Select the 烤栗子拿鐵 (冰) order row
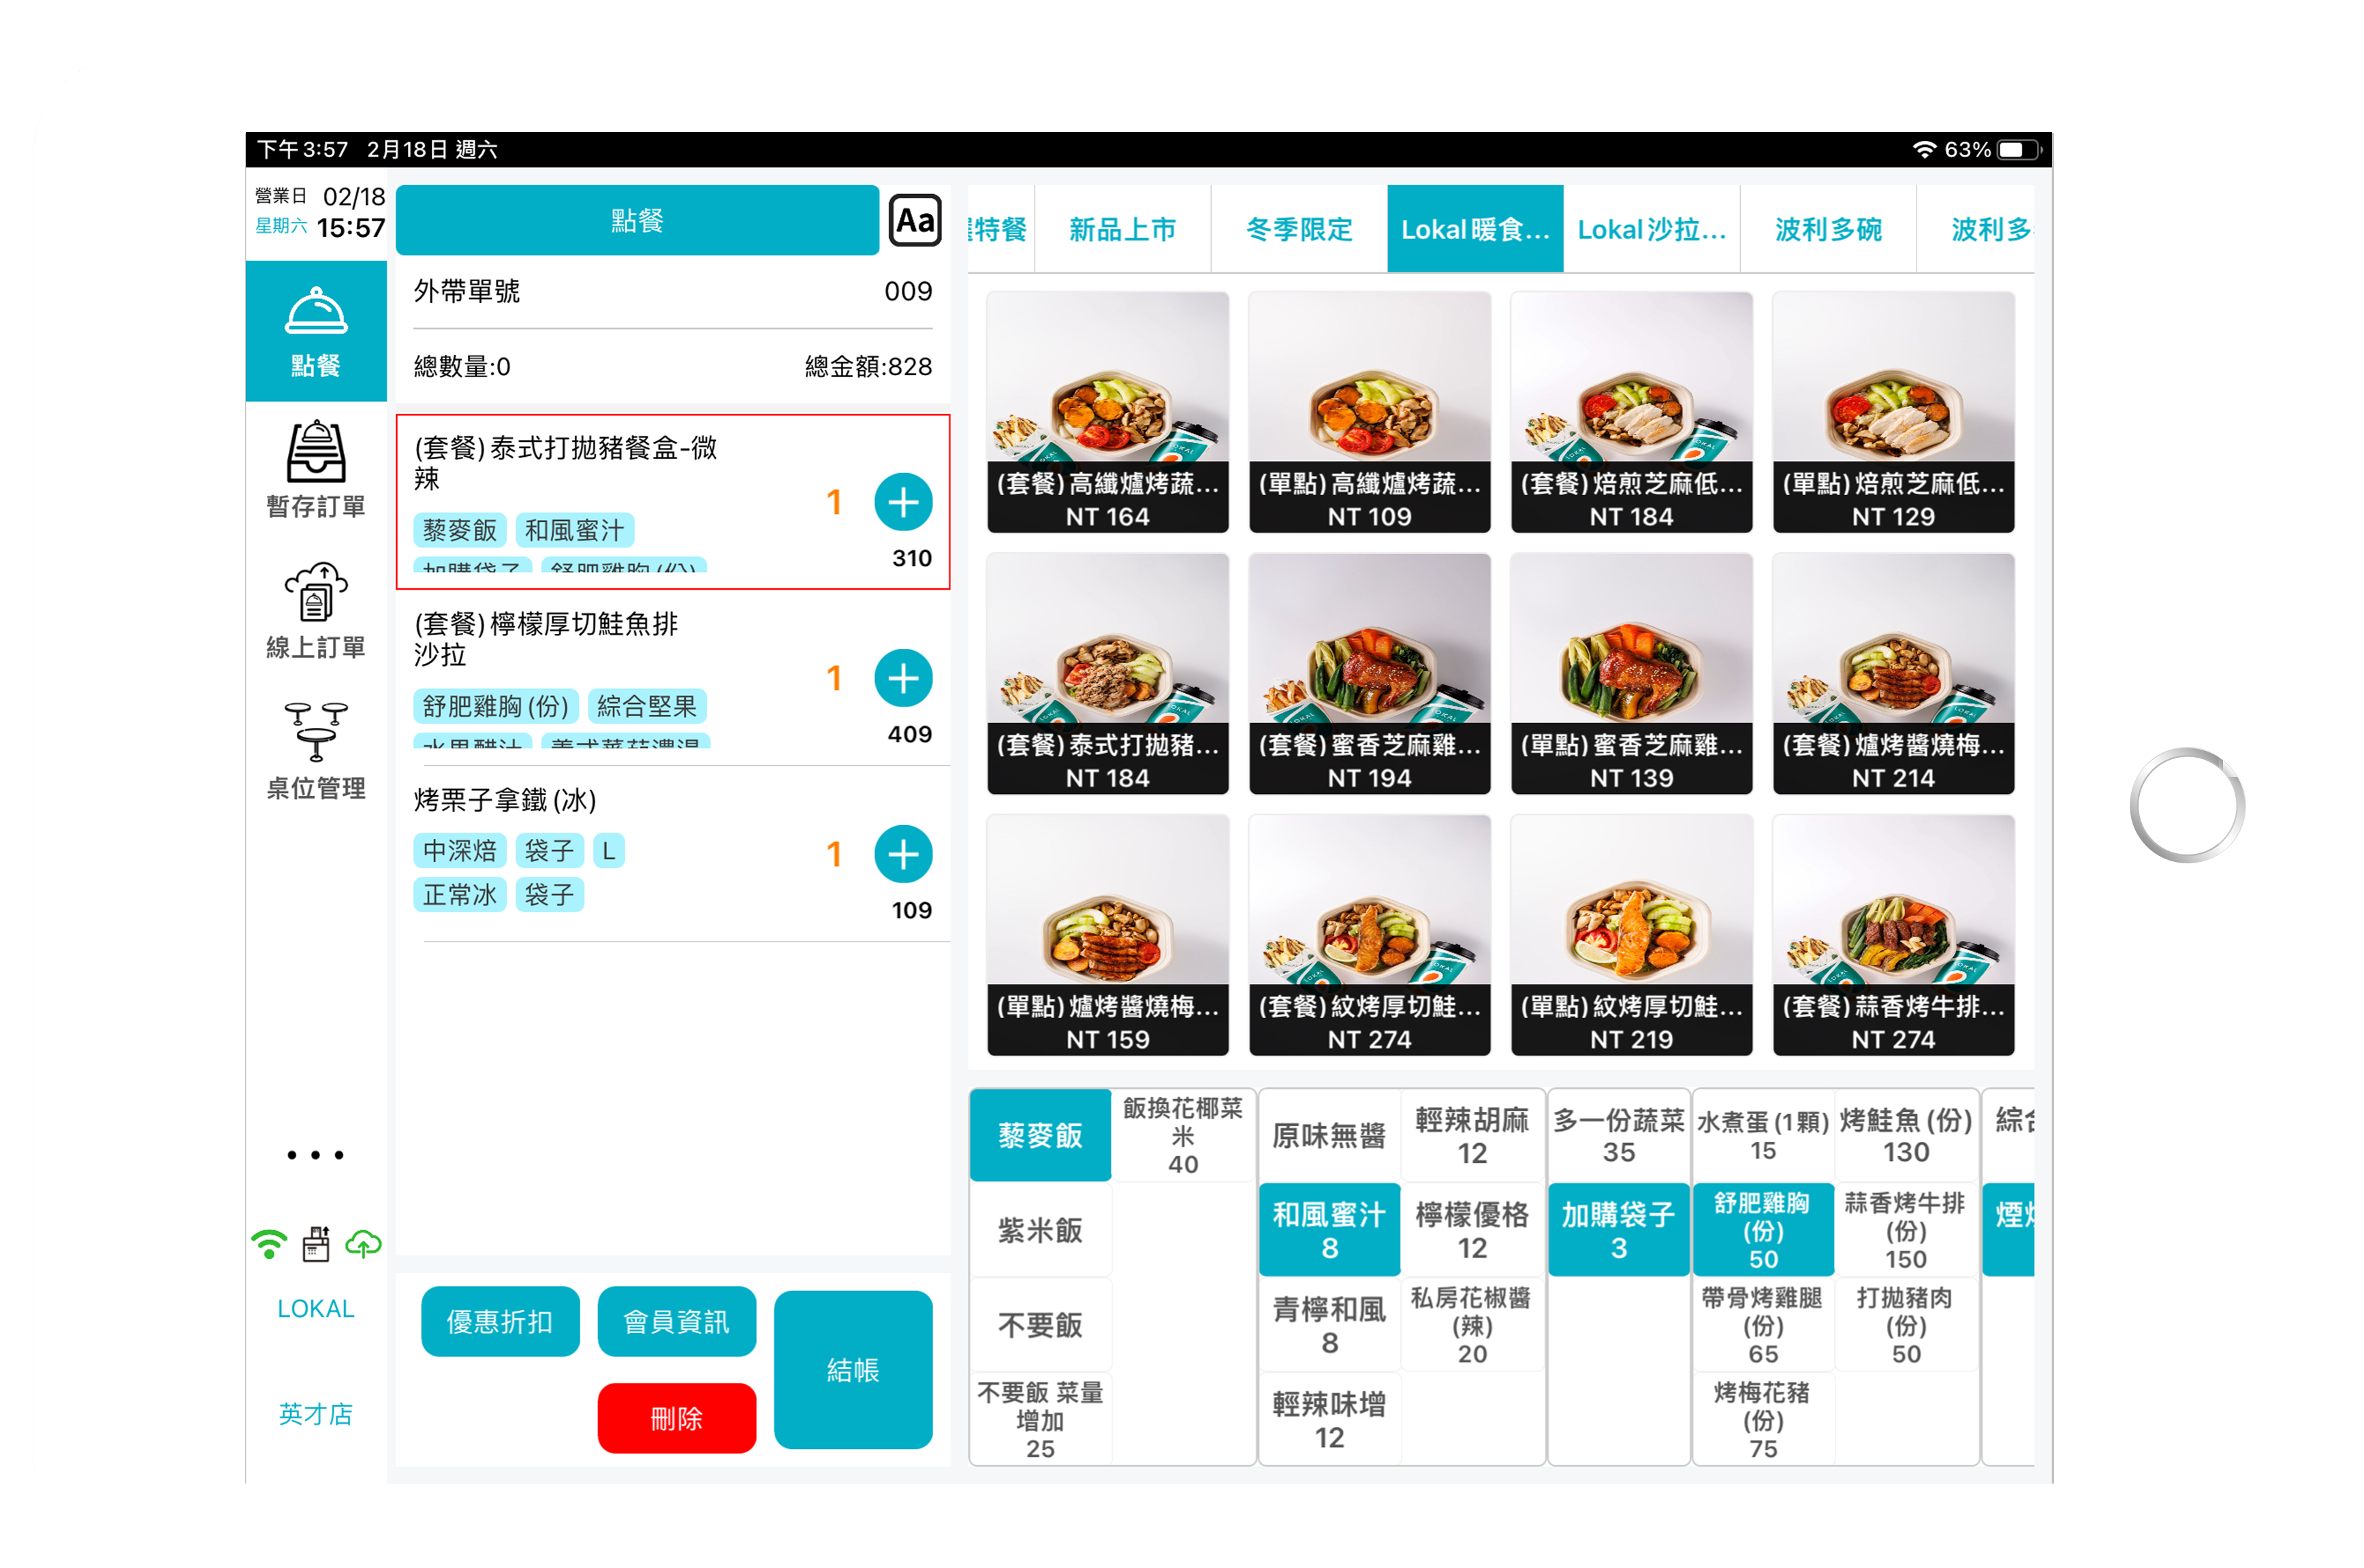 point(672,854)
